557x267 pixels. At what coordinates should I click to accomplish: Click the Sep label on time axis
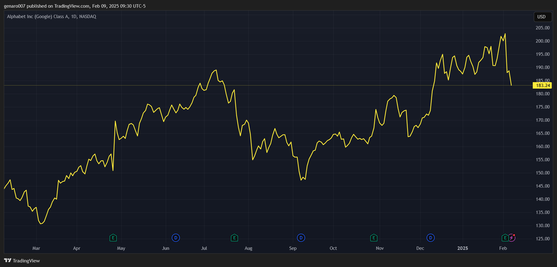pyautogui.click(x=293, y=248)
